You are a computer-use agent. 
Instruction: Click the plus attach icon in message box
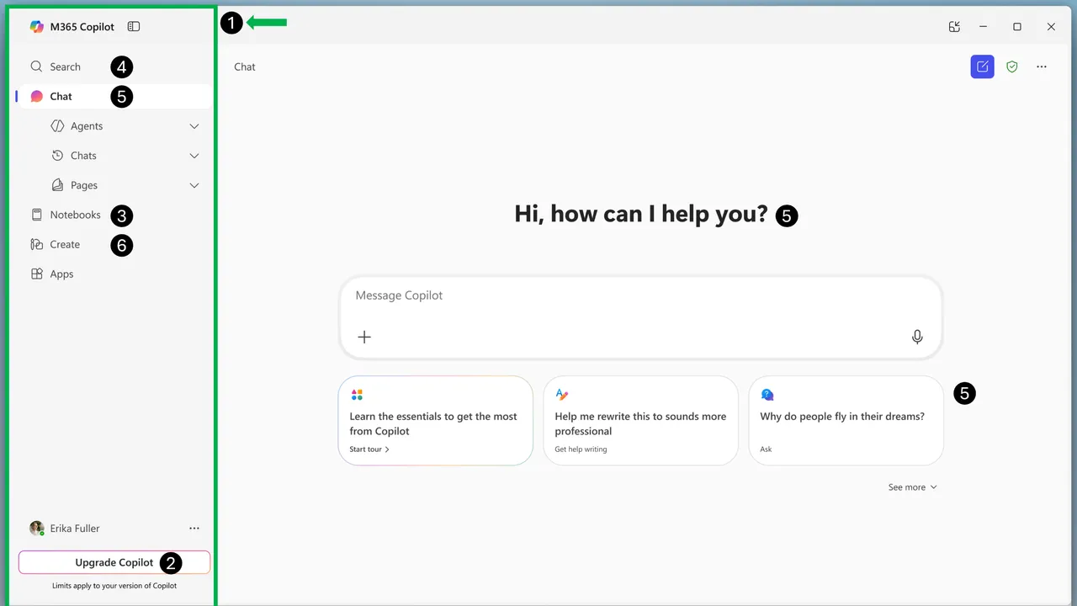coord(364,337)
